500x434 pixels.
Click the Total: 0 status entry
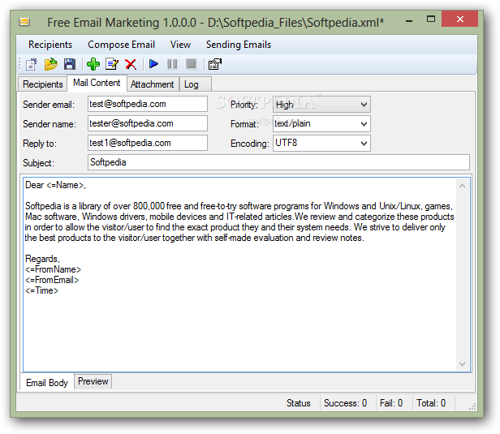(x=431, y=403)
